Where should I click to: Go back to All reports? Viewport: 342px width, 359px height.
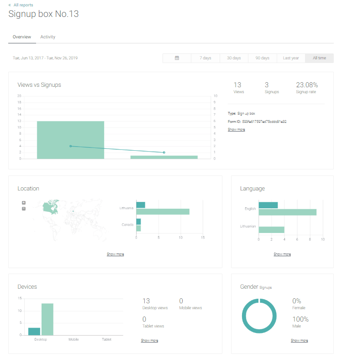coord(21,5)
